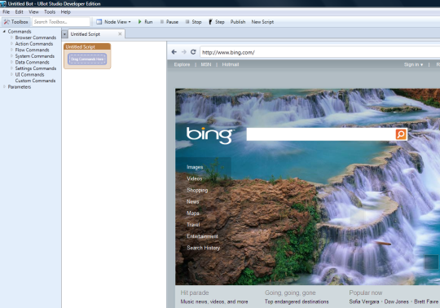
Task: Click the Bing search text box
Action: pos(321,134)
